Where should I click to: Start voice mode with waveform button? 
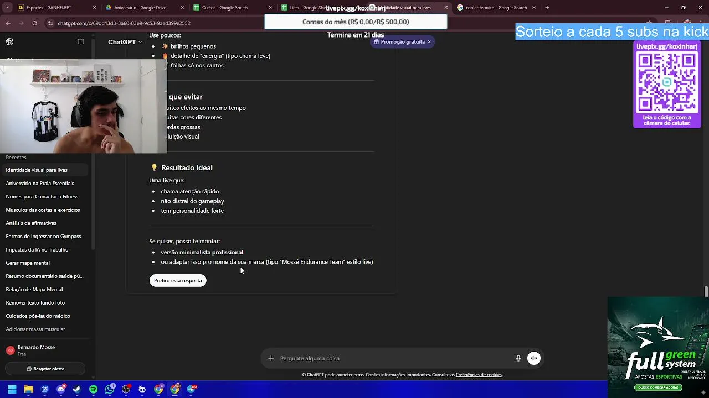click(534, 358)
